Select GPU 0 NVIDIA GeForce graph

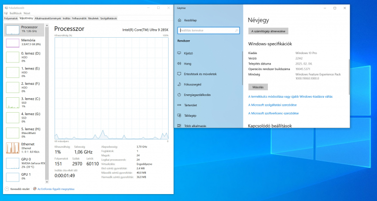[12, 163]
